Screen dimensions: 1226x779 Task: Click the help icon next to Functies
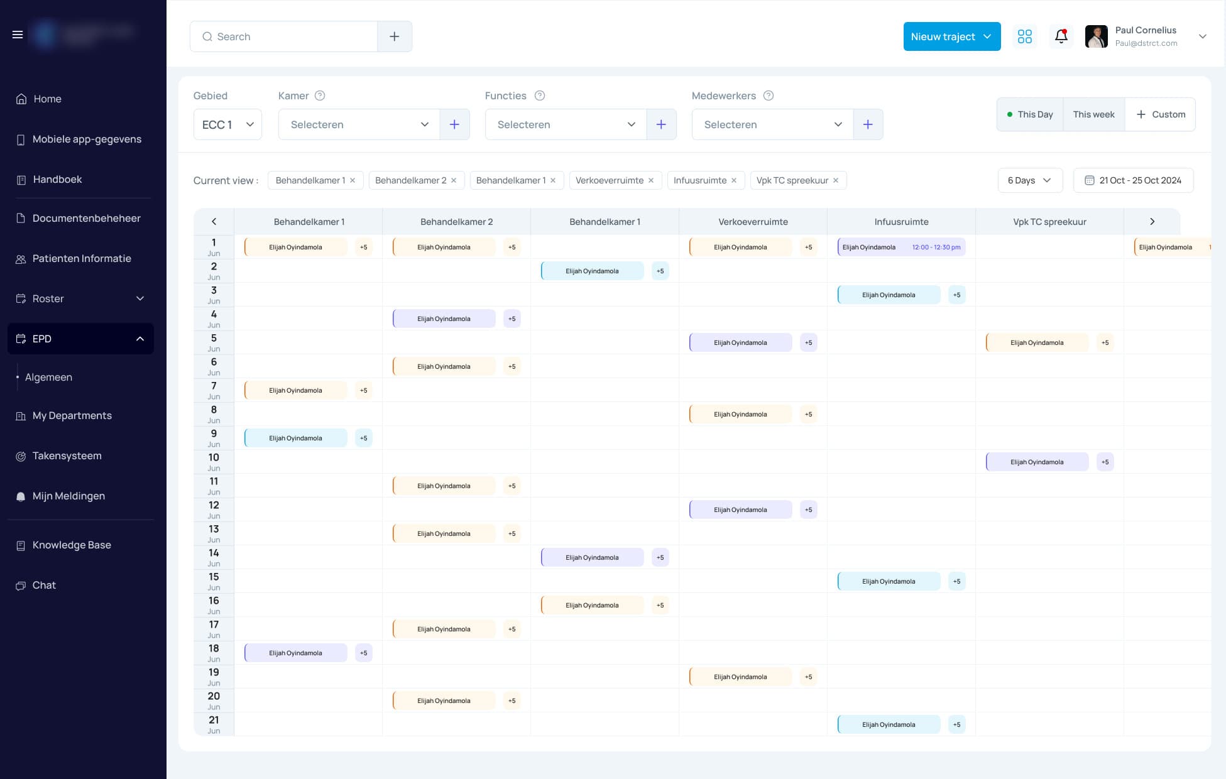coord(539,95)
